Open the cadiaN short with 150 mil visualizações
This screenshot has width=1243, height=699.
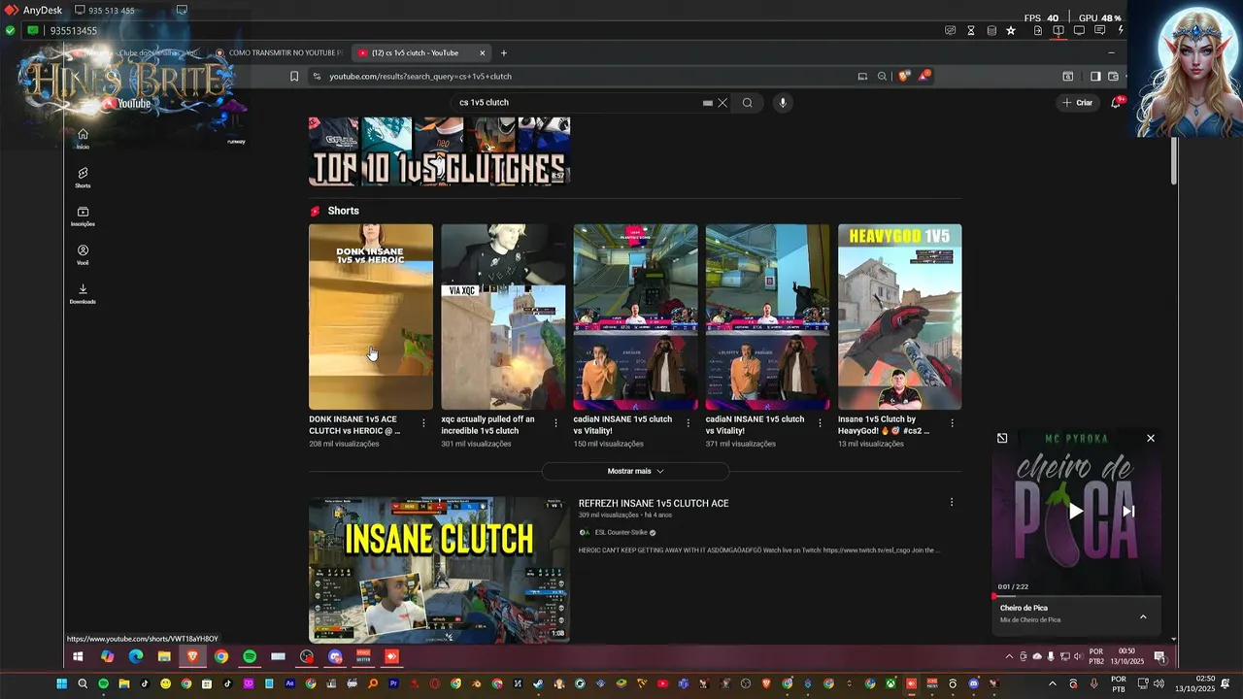[x=635, y=316]
